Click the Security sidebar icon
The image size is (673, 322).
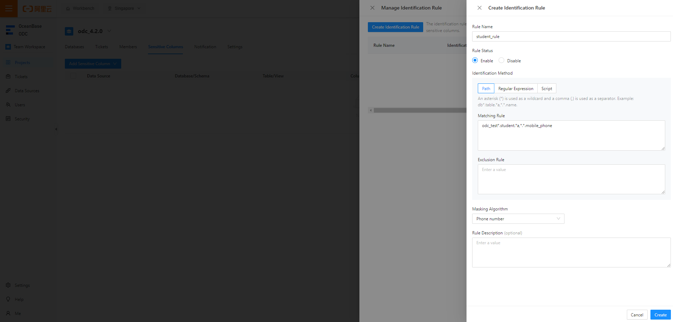8,119
